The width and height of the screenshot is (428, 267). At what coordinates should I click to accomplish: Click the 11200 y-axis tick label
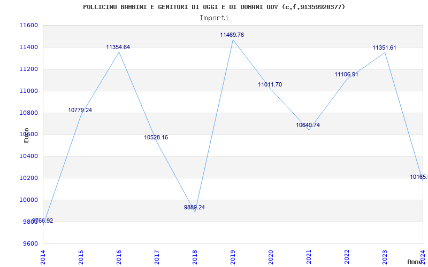[x=28, y=69]
